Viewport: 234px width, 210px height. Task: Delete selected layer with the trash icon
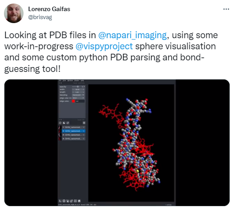84,123
